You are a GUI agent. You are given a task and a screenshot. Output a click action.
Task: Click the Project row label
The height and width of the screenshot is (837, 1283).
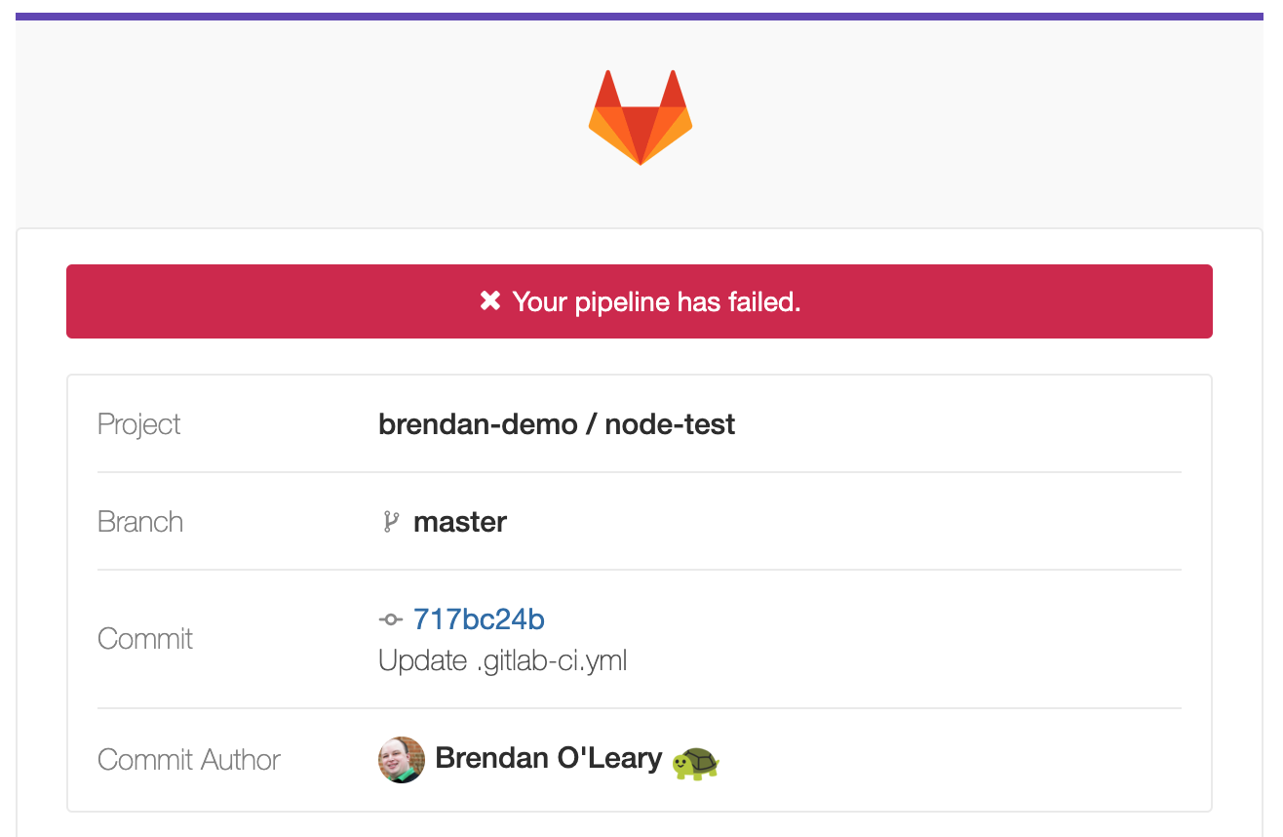(139, 424)
